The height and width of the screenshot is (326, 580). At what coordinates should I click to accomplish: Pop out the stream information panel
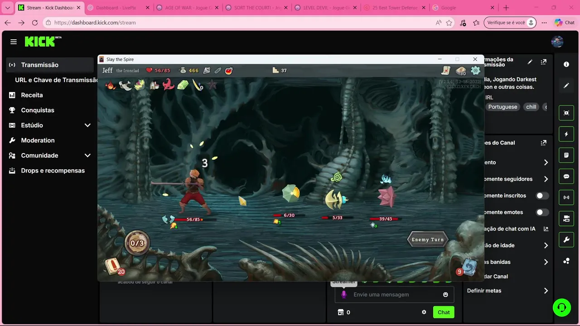(544, 62)
